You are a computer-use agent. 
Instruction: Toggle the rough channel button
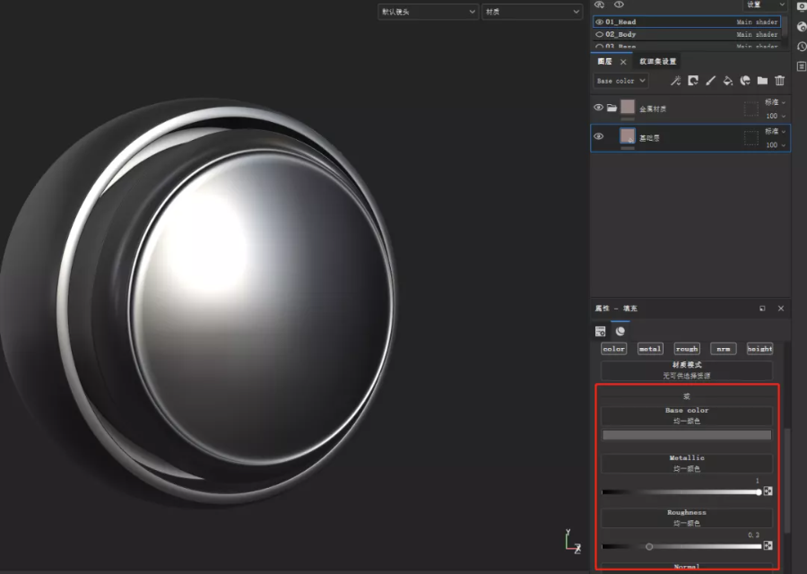pos(687,349)
